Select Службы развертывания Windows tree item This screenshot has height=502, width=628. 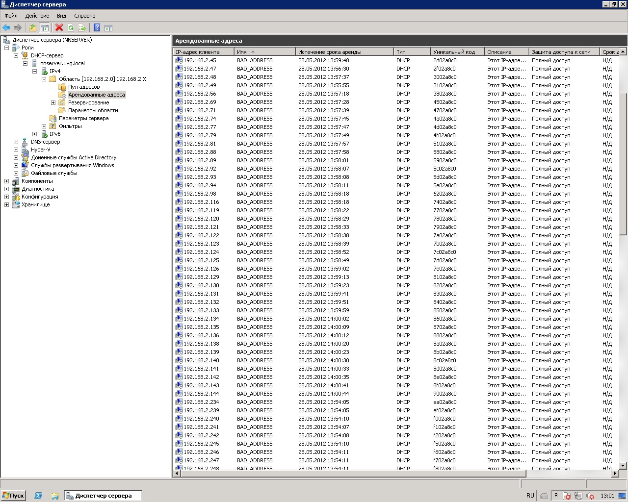[72, 165]
